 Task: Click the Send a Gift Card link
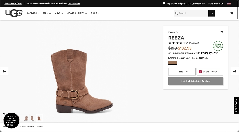pyautogui.click(x=13, y=3)
